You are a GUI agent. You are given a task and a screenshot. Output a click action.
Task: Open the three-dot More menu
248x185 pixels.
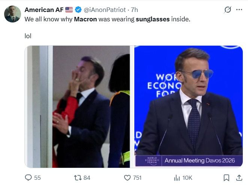pyautogui.click(x=239, y=10)
